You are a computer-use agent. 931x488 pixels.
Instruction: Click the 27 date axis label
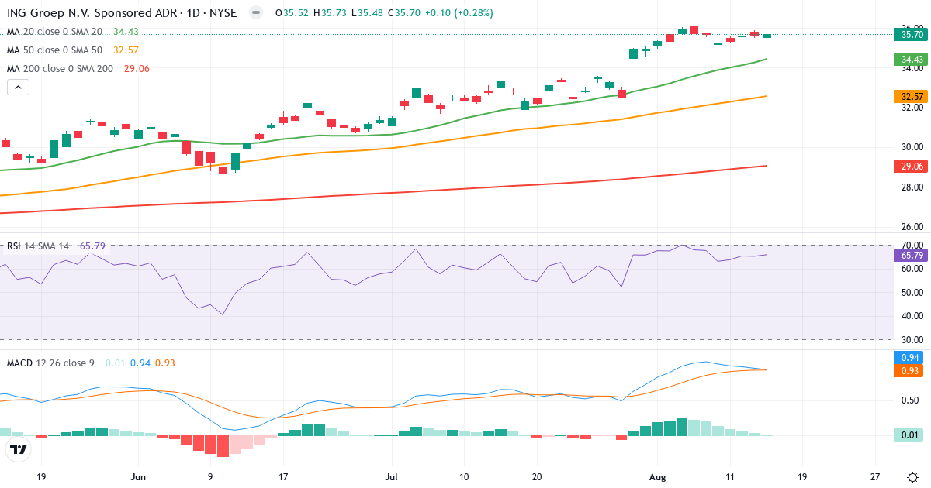[x=875, y=476]
